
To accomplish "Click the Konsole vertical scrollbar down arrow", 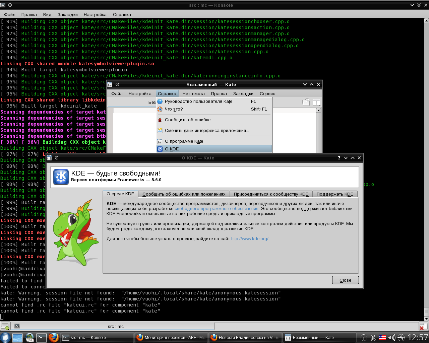I will pos(426,319).
